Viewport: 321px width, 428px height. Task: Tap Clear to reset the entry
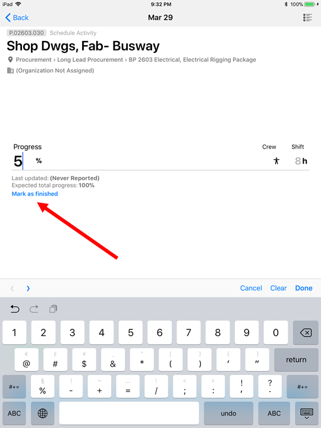point(278,288)
